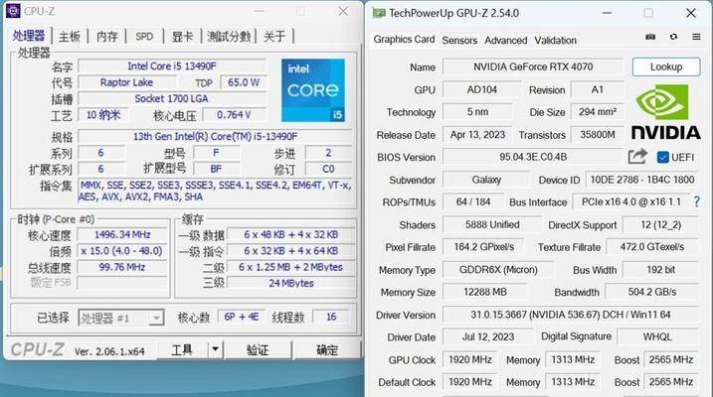Click the Shaders value 5888 Unified
Image resolution: width=713 pixels, height=397 pixels.
pyautogui.click(x=492, y=224)
